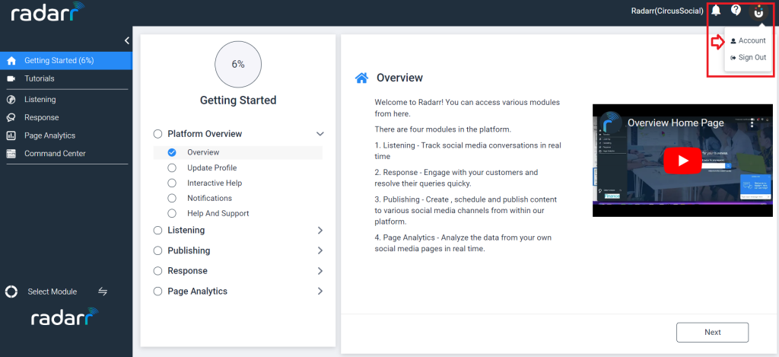Open the Help And Support step
779x357 pixels.
click(218, 213)
